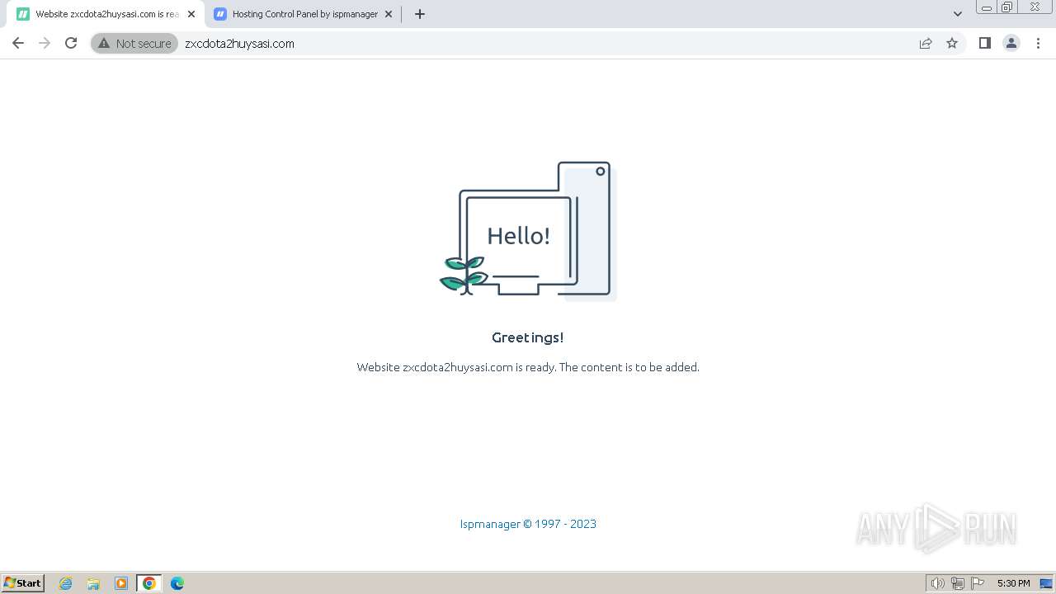Go back to the previous page

tap(18, 43)
